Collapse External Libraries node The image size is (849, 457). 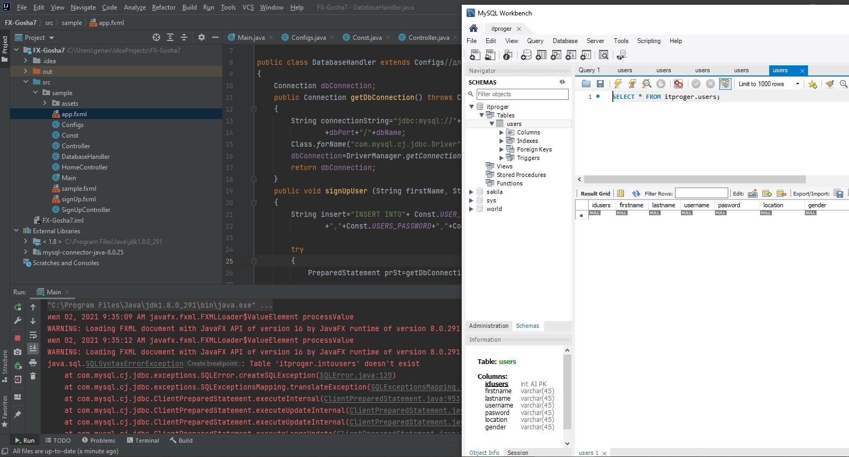(16, 231)
